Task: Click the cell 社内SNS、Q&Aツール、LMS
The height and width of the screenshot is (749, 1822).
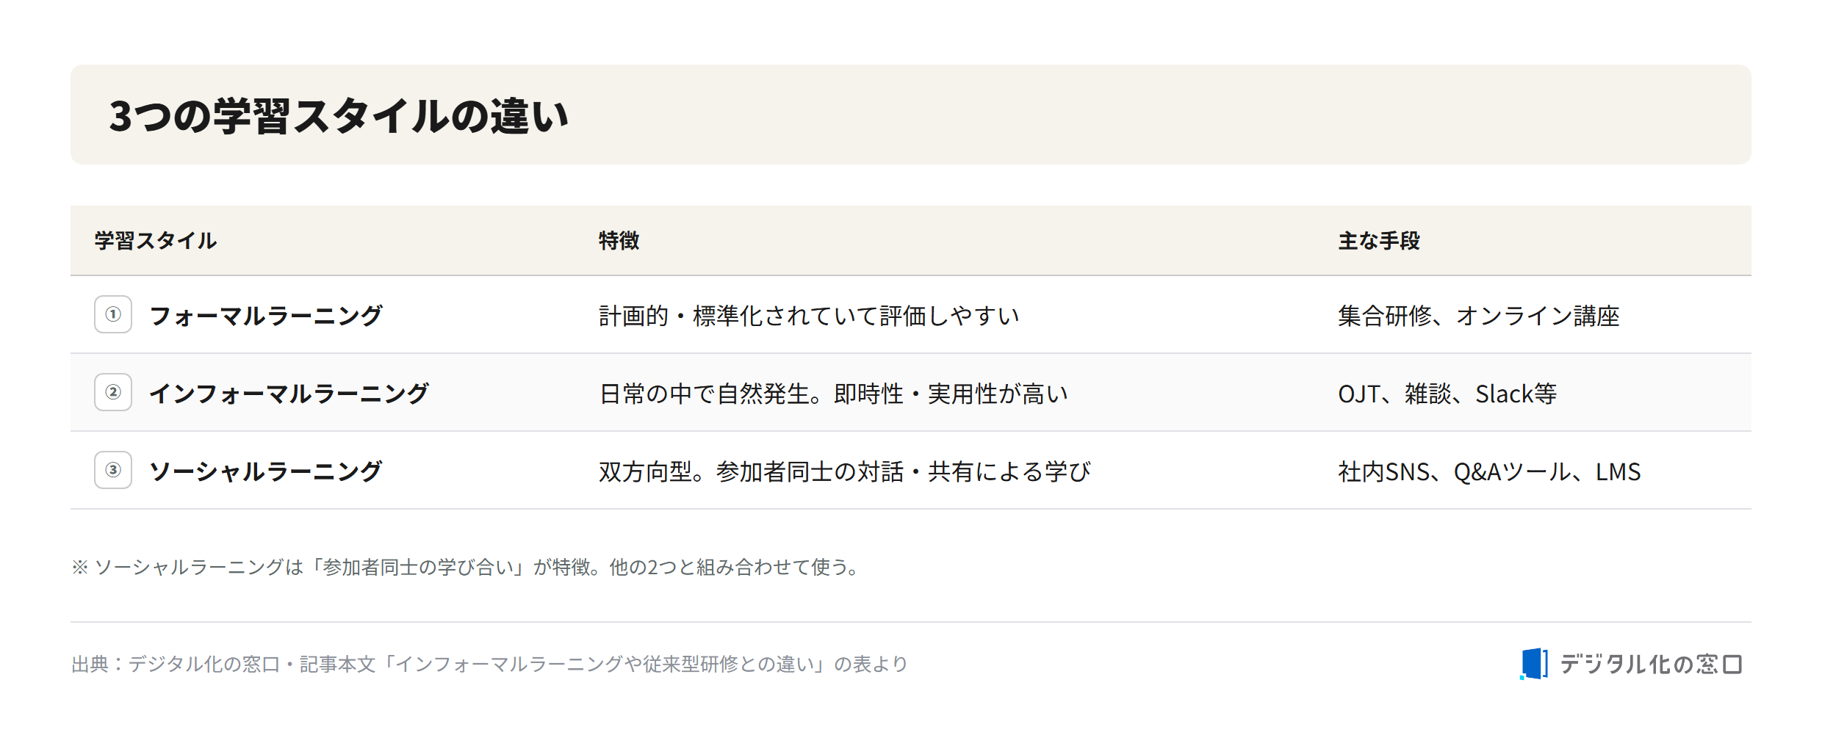Action: [x=1489, y=471]
